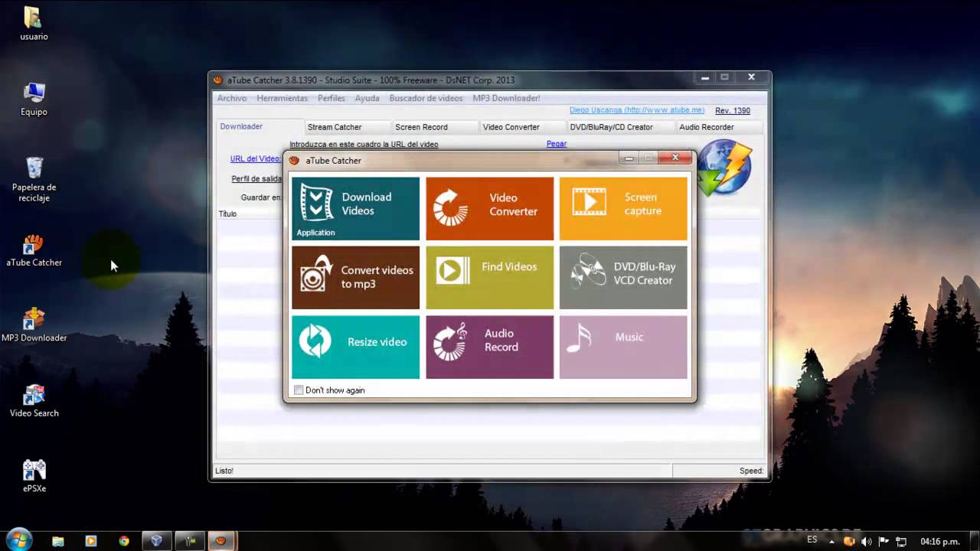The image size is (980, 551).
Task: Open the Find Videos tile
Action: [489, 277]
